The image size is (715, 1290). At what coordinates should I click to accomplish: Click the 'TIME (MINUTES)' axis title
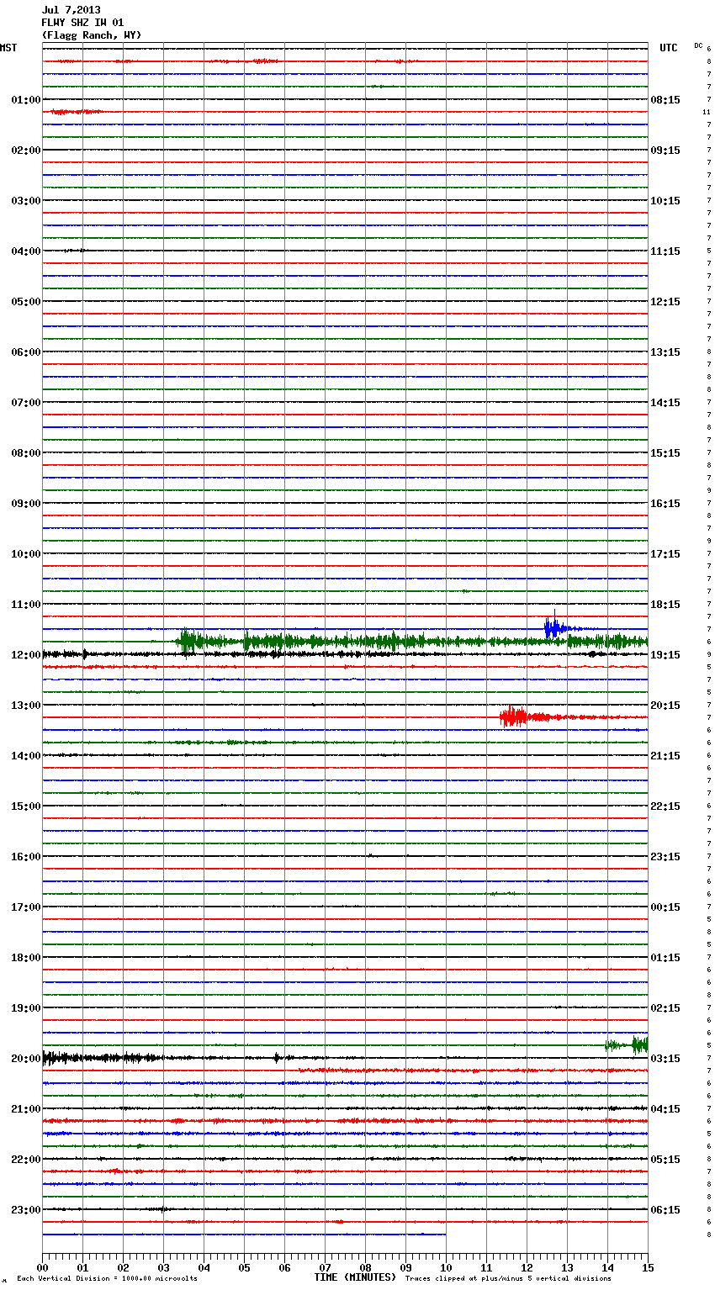(355, 1277)
